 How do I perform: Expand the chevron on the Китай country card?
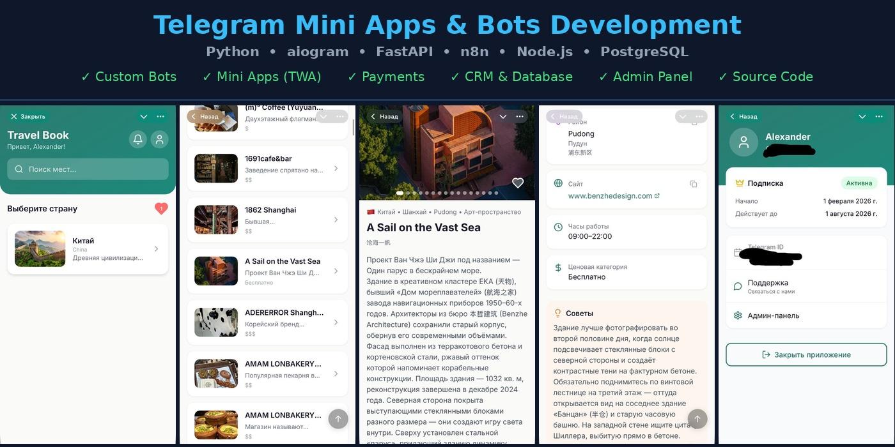156,249
